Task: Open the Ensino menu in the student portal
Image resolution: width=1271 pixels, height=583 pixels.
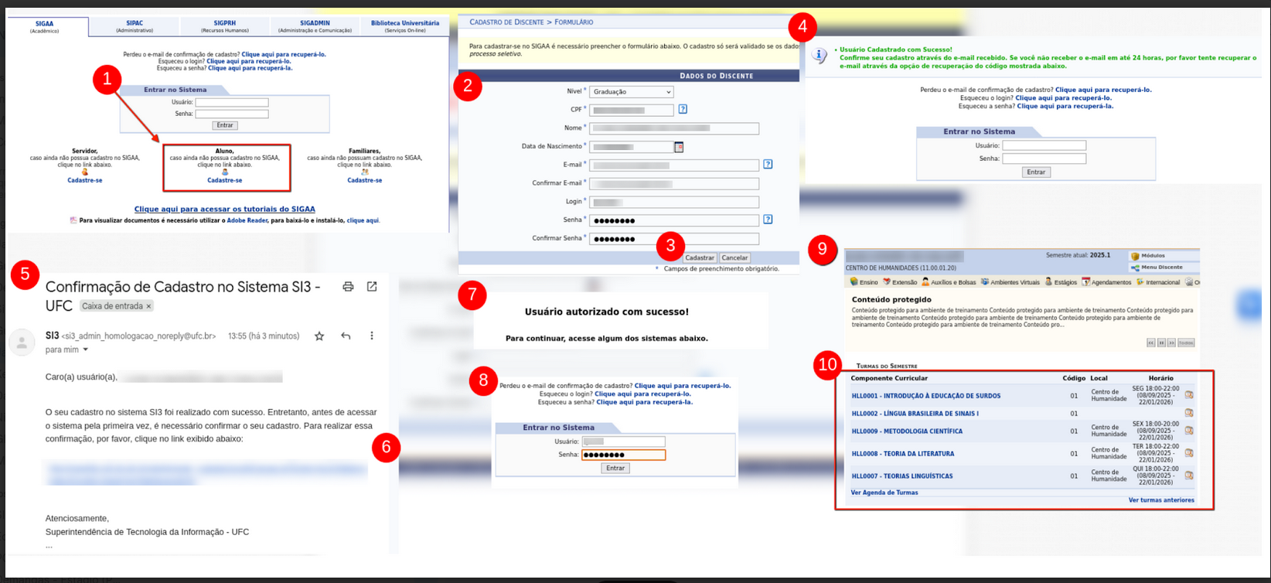Action: [x=864, y=282]
